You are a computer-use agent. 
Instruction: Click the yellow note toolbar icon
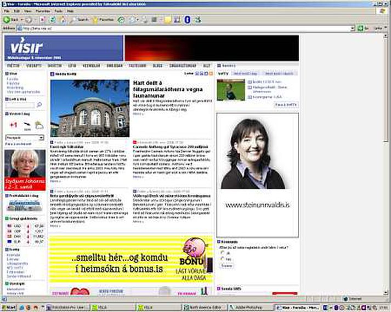168,20
